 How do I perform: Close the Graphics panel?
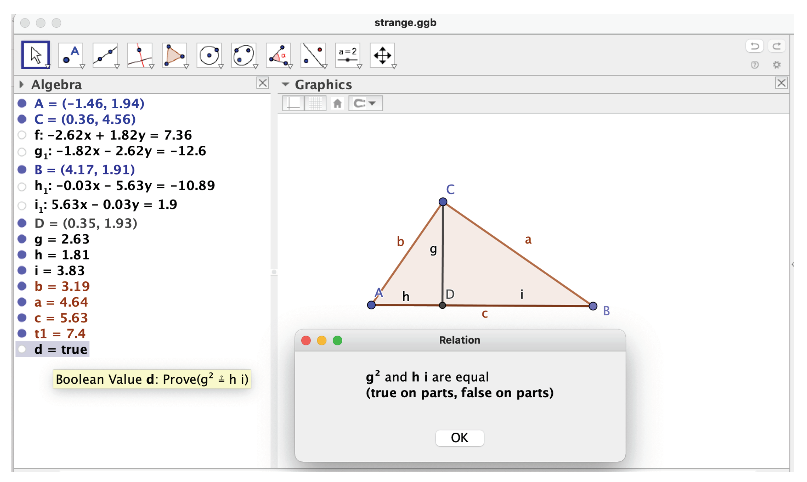tap(781, 83)
